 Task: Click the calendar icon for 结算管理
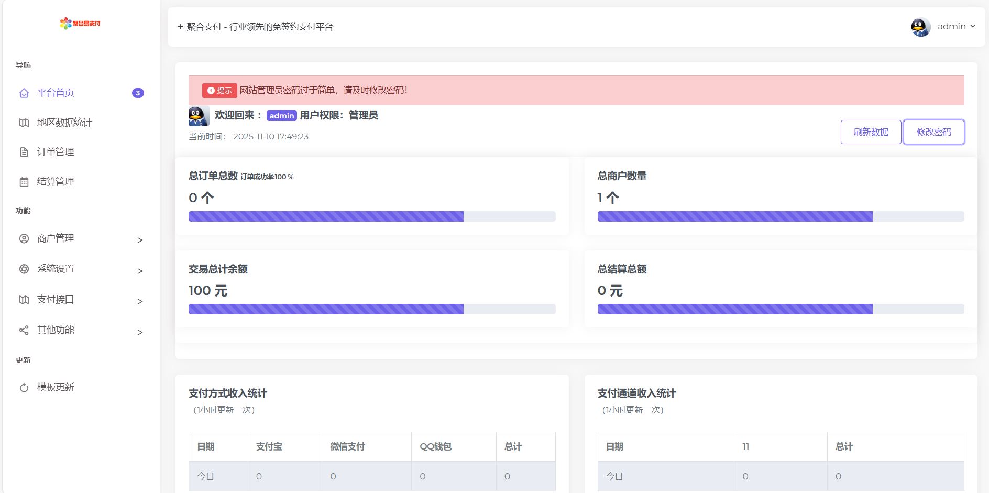[x=24, y=182]
